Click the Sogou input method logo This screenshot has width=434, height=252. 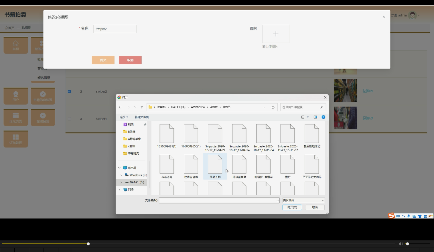tap(391, 216)
